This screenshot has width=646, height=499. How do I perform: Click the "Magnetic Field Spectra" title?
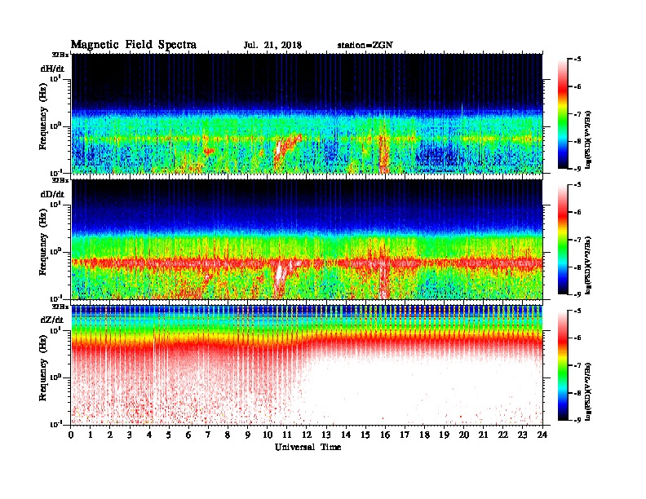(134, 45)
